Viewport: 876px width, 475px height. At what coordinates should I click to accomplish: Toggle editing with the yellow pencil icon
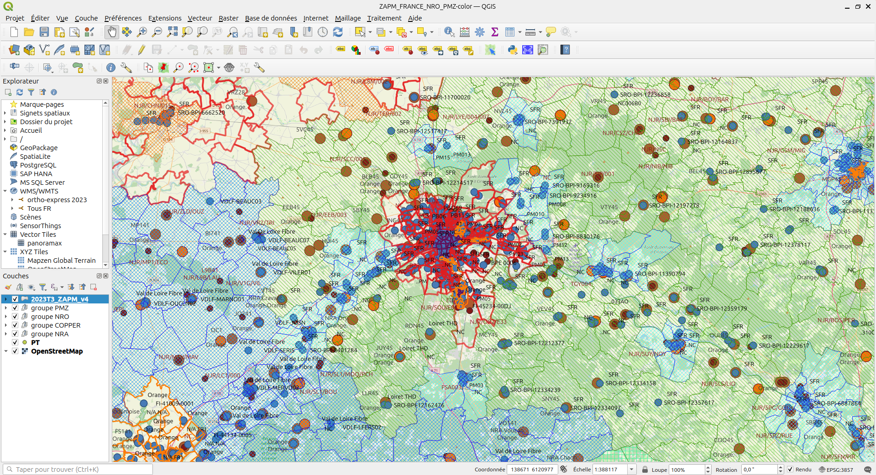tap(142, 50)
